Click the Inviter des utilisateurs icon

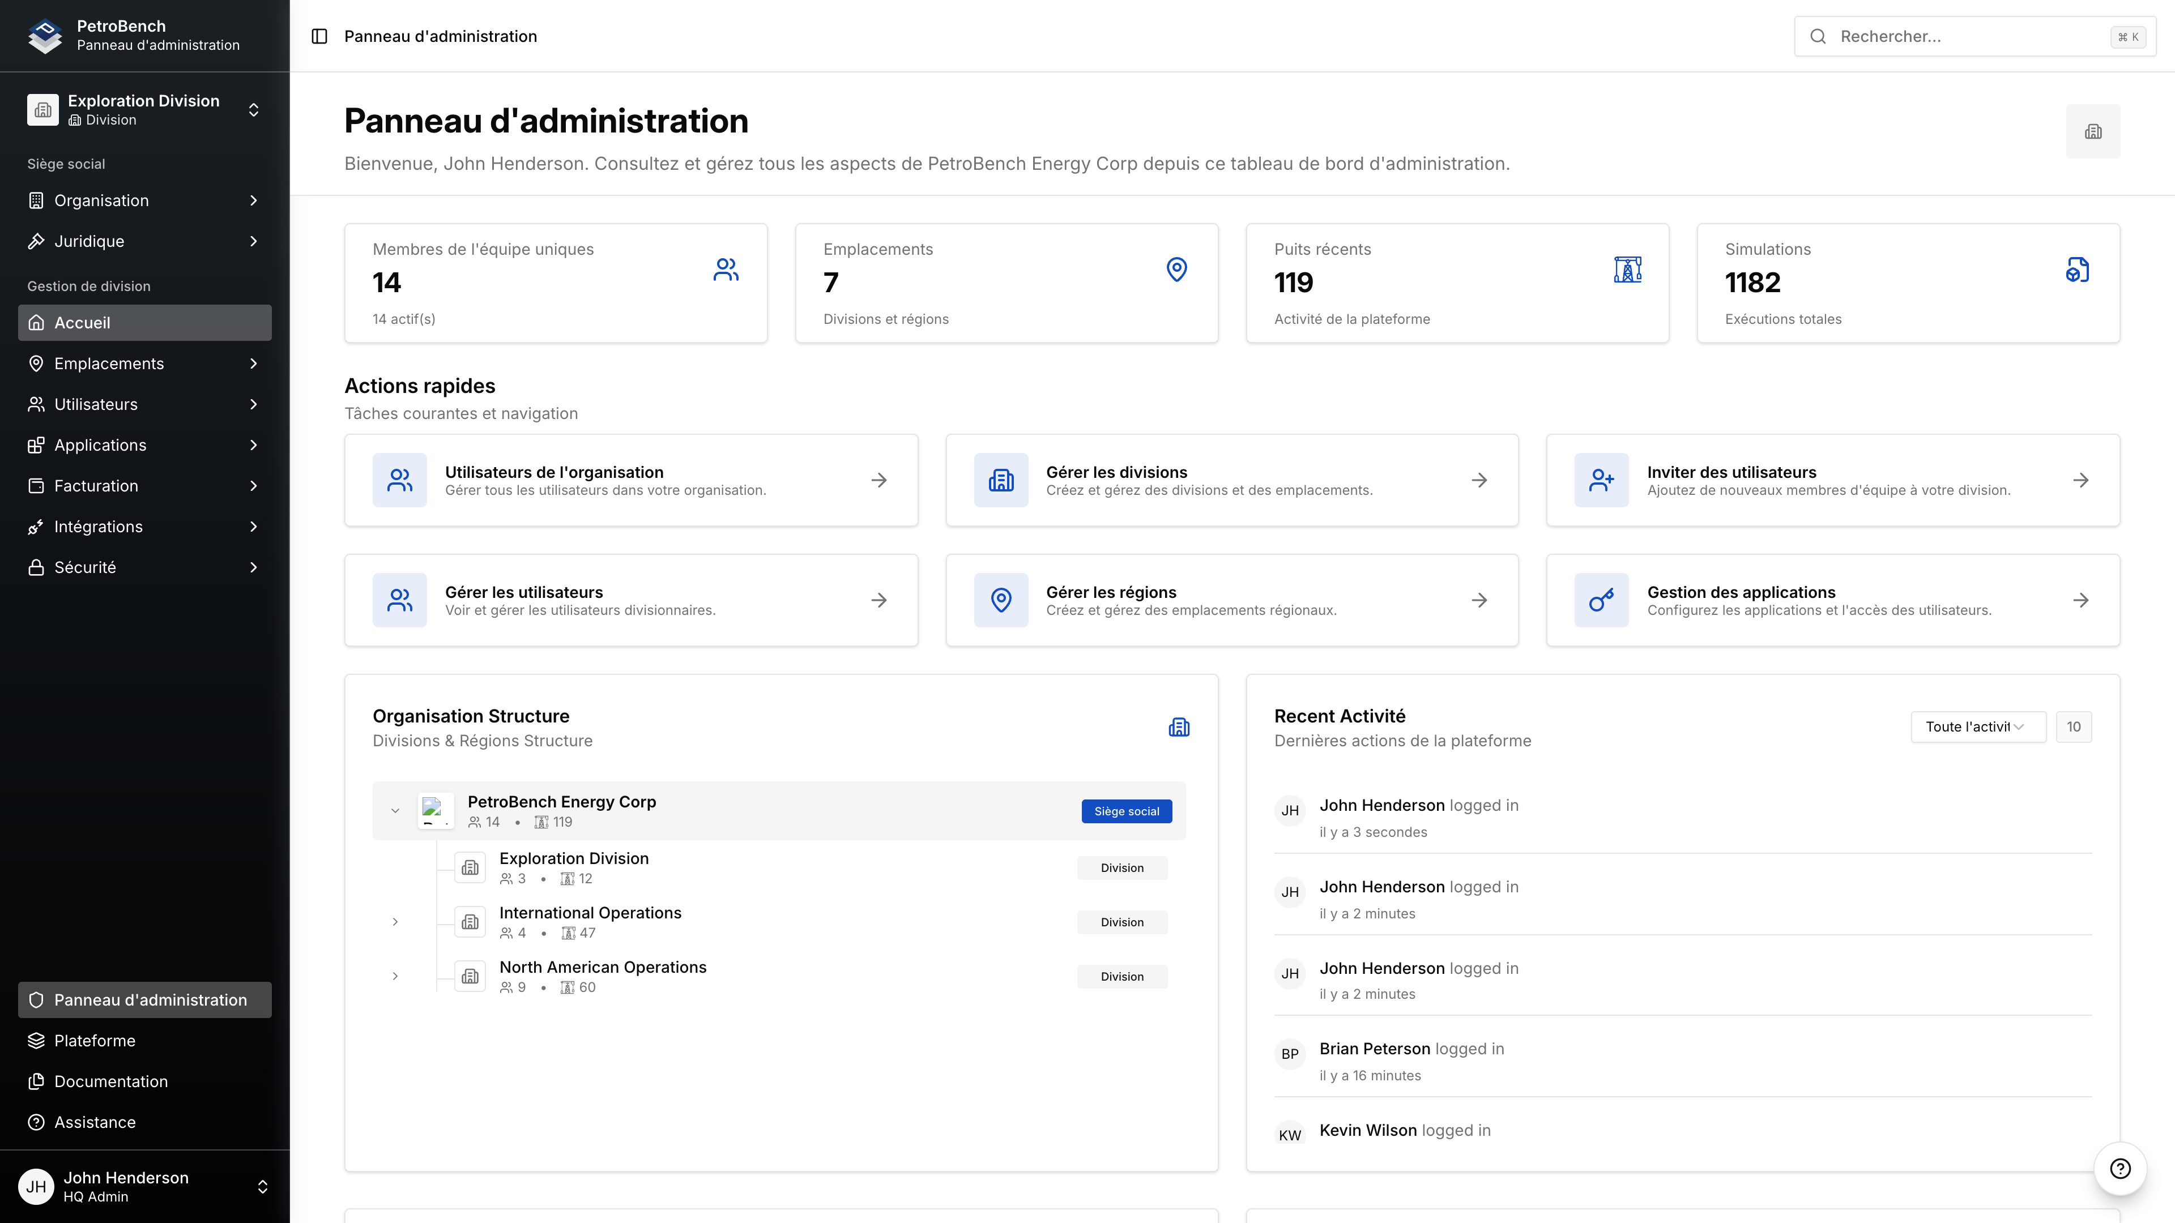coord(1601,480)
